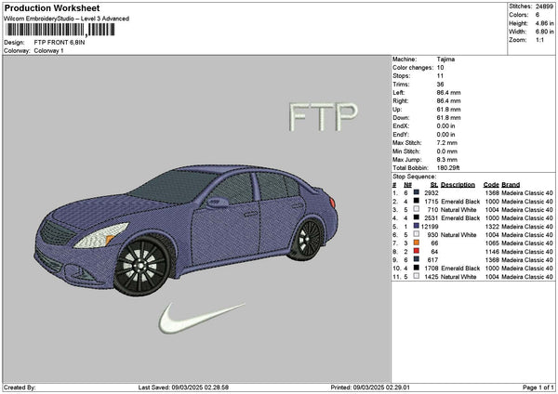
Task: Click the design name 'FTP FRONT 6,8IN'
Action: (x=60, y=43)
